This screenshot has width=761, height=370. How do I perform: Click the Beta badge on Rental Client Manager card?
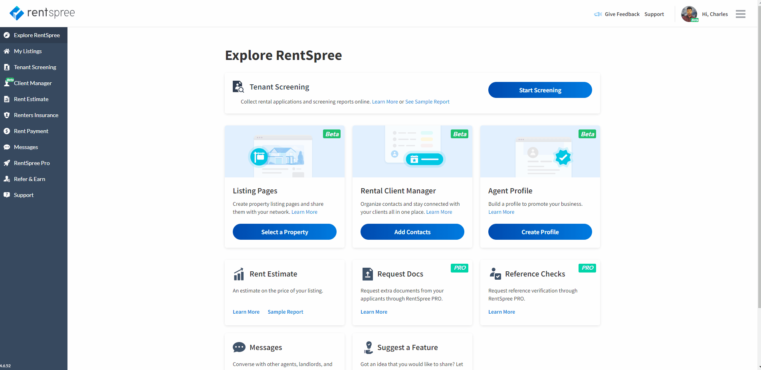coord(460,134)
